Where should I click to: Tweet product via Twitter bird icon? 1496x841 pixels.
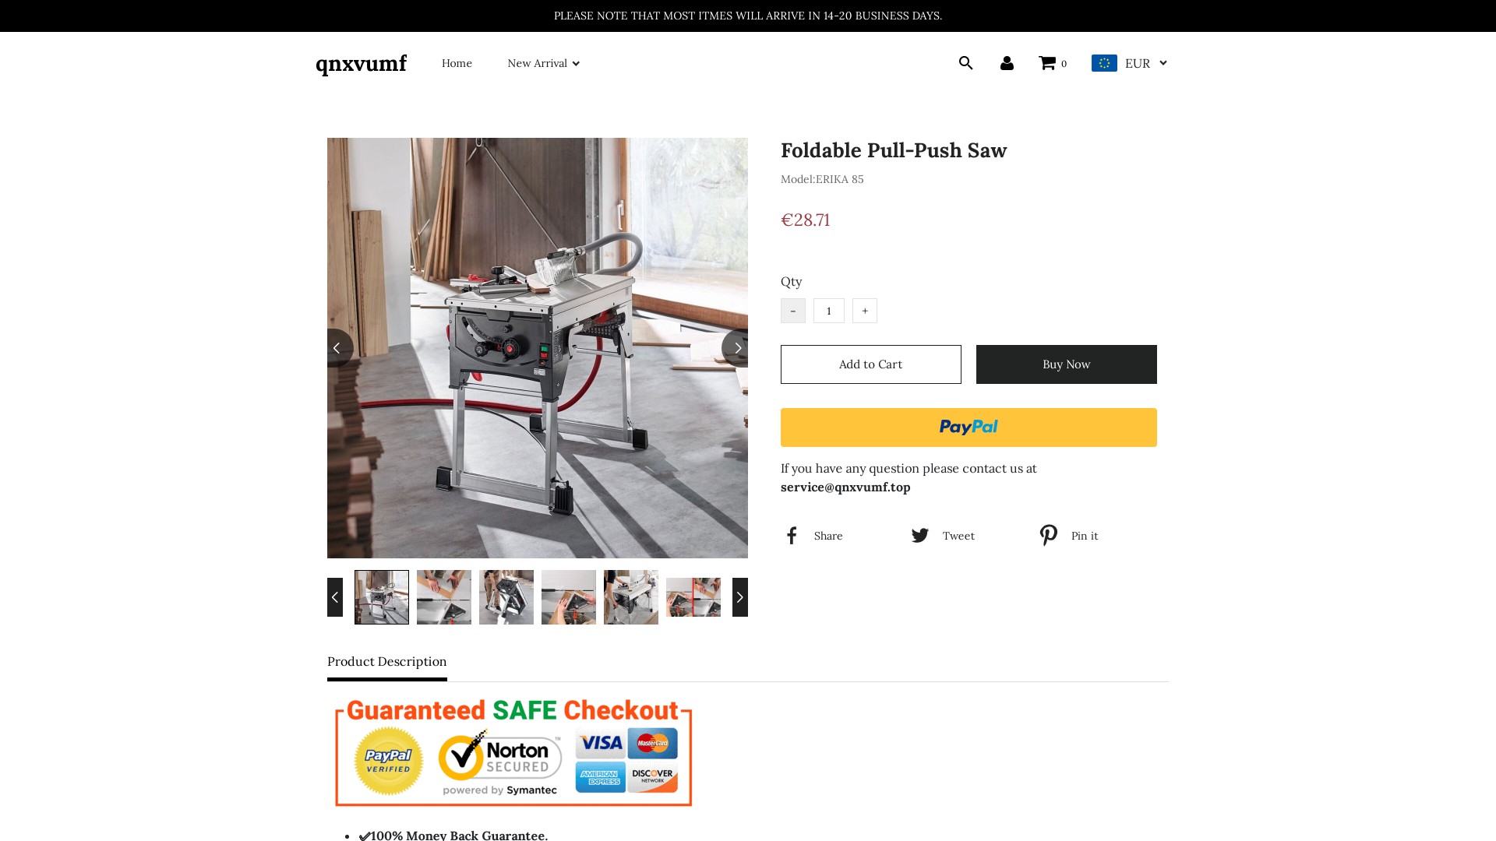coord(919,536)
